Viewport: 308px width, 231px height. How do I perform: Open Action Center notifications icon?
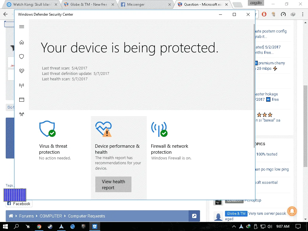(x=298, y=227)
